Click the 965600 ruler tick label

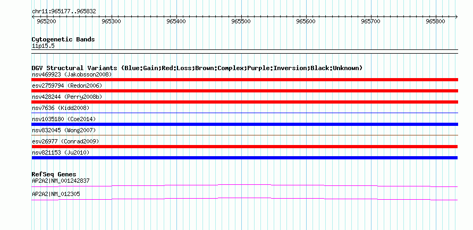point(306,21)
